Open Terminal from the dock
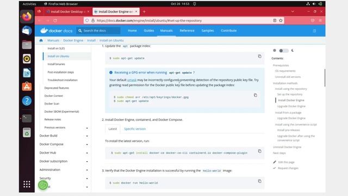348x196 pixels. point(27,119)
